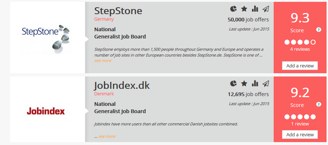Click the score help icon for JobIndex.dk
Screen dimensions: 328x145
coord(319,104)
